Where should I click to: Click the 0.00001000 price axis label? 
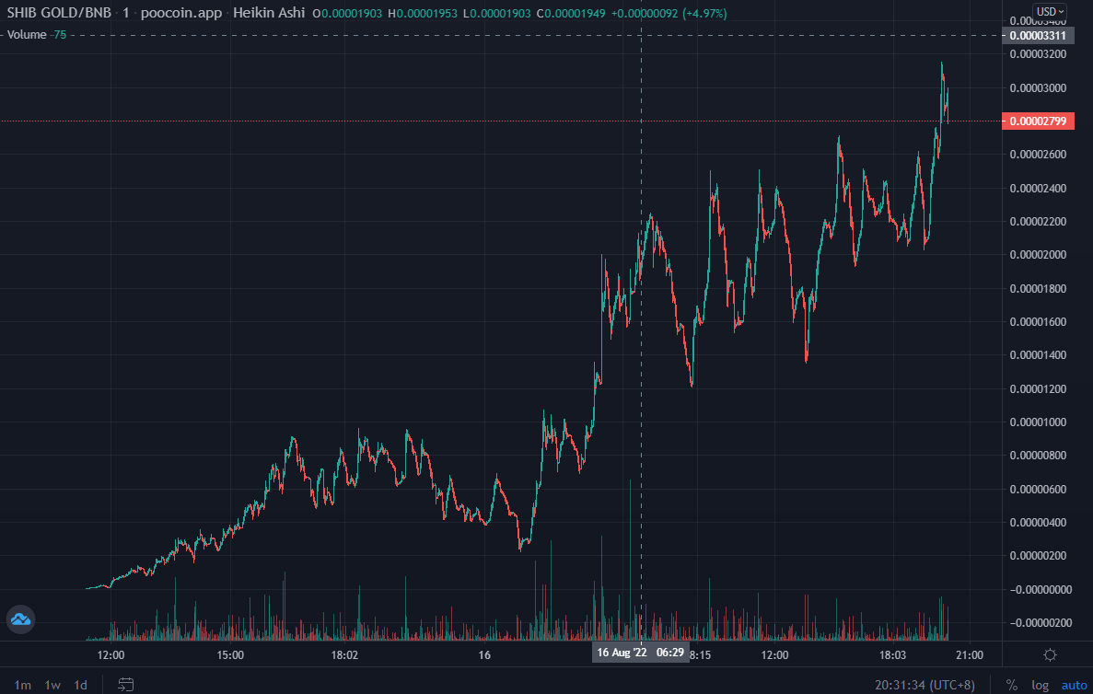pyautogui.click(x=1038, y=422)
